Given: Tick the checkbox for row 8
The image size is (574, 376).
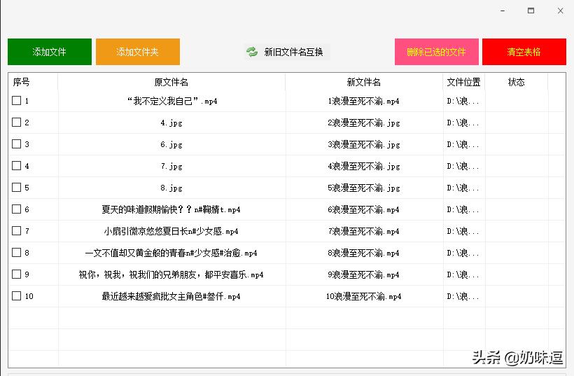Looking at the screenshot, I should click(17, 253).
